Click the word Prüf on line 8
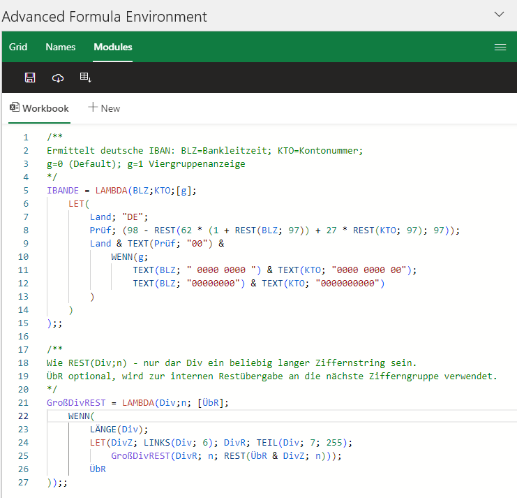 (100, 230)
